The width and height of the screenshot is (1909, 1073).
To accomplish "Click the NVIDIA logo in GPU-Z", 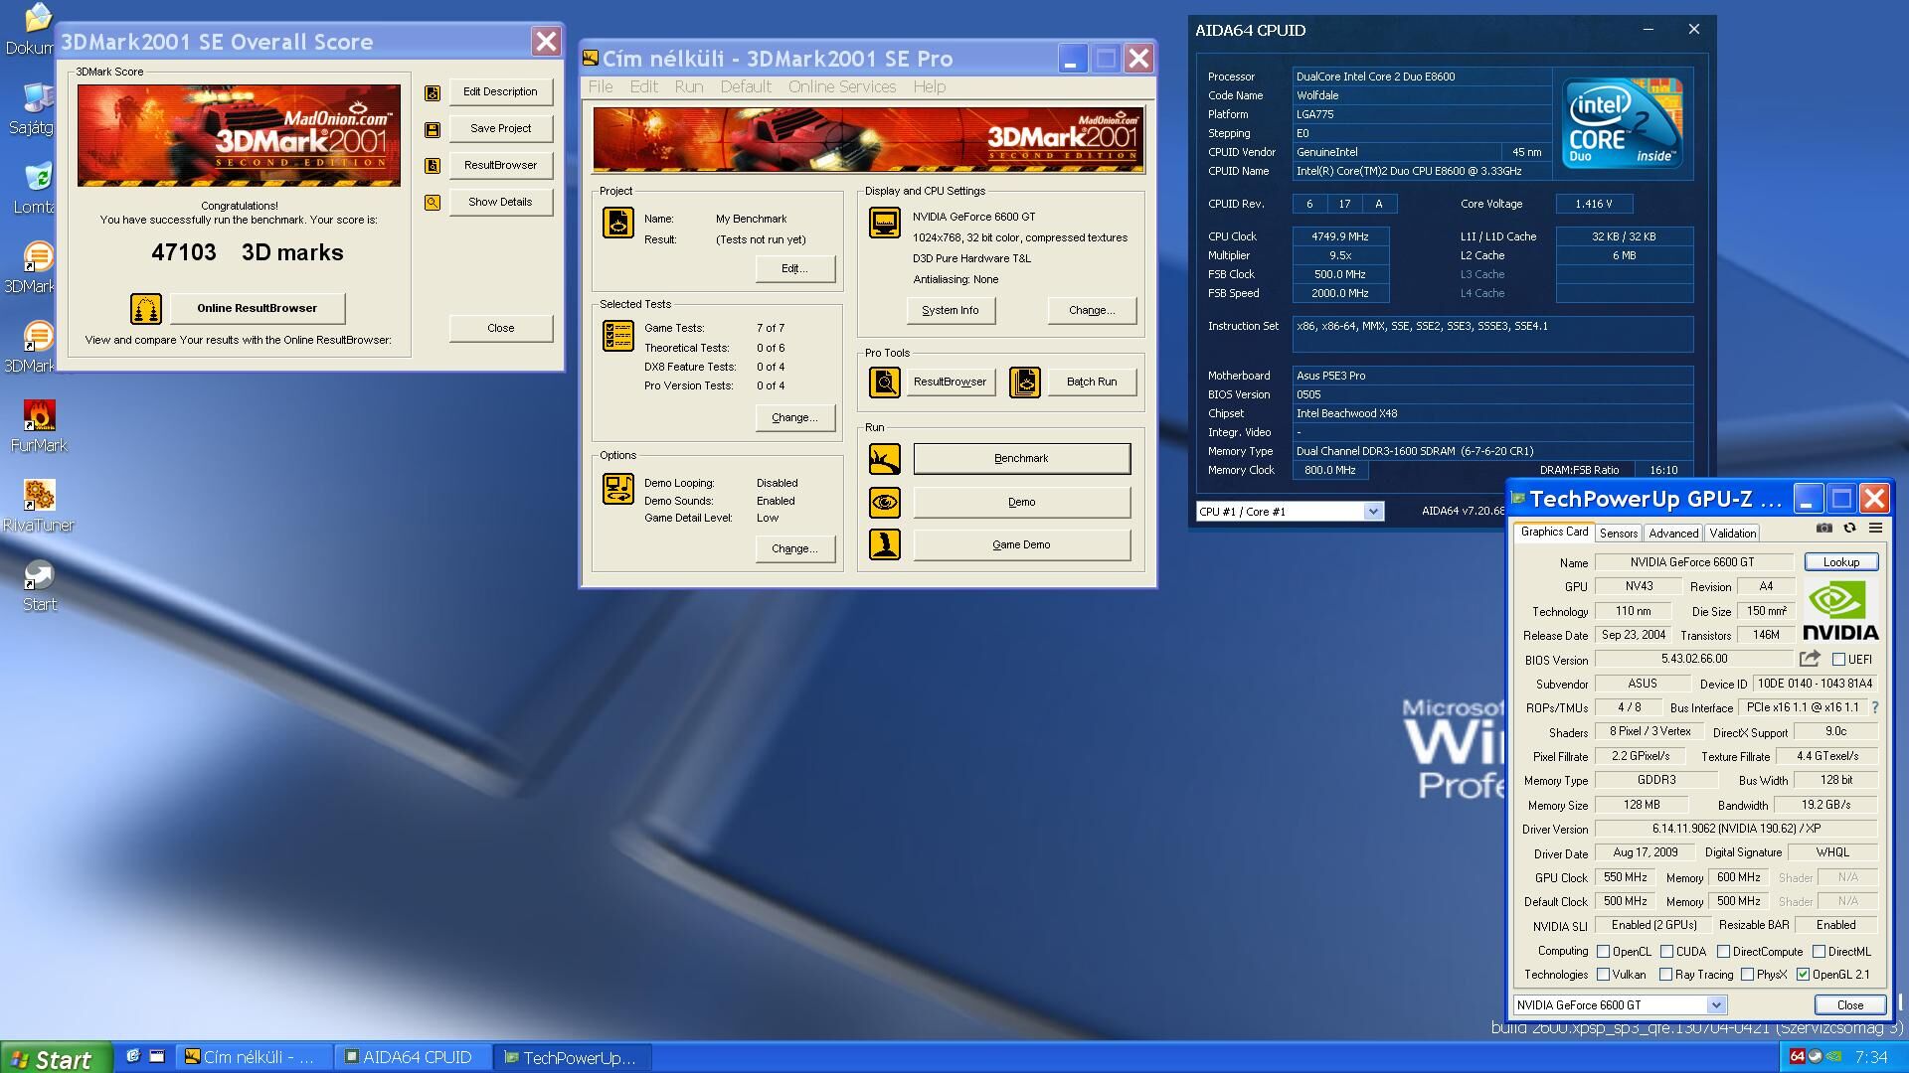I will [1840, 611].
